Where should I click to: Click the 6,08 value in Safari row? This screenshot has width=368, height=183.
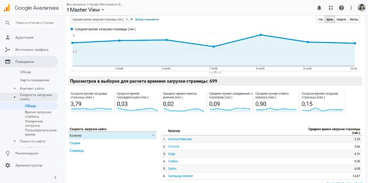357,169
